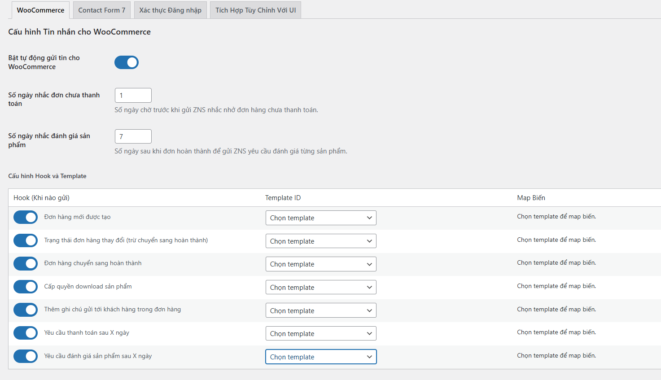Screen dimensions: 661x380
Task: Click the WooCommerce tab
Action: click(40, 10)
